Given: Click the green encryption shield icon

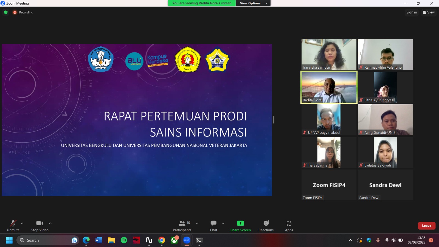Looking at the screenshot, I should pos(6,12).
